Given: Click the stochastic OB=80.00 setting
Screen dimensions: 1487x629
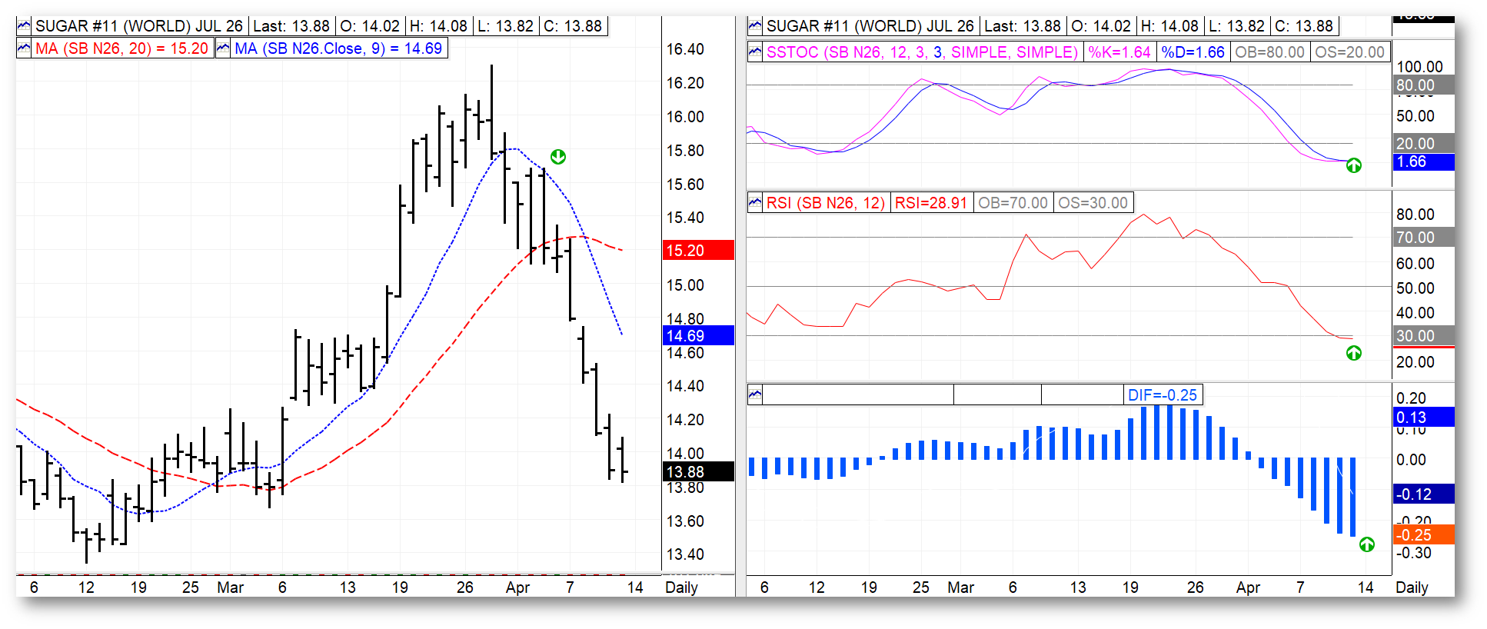Looking at the screenshot, I should (1269, 52).
